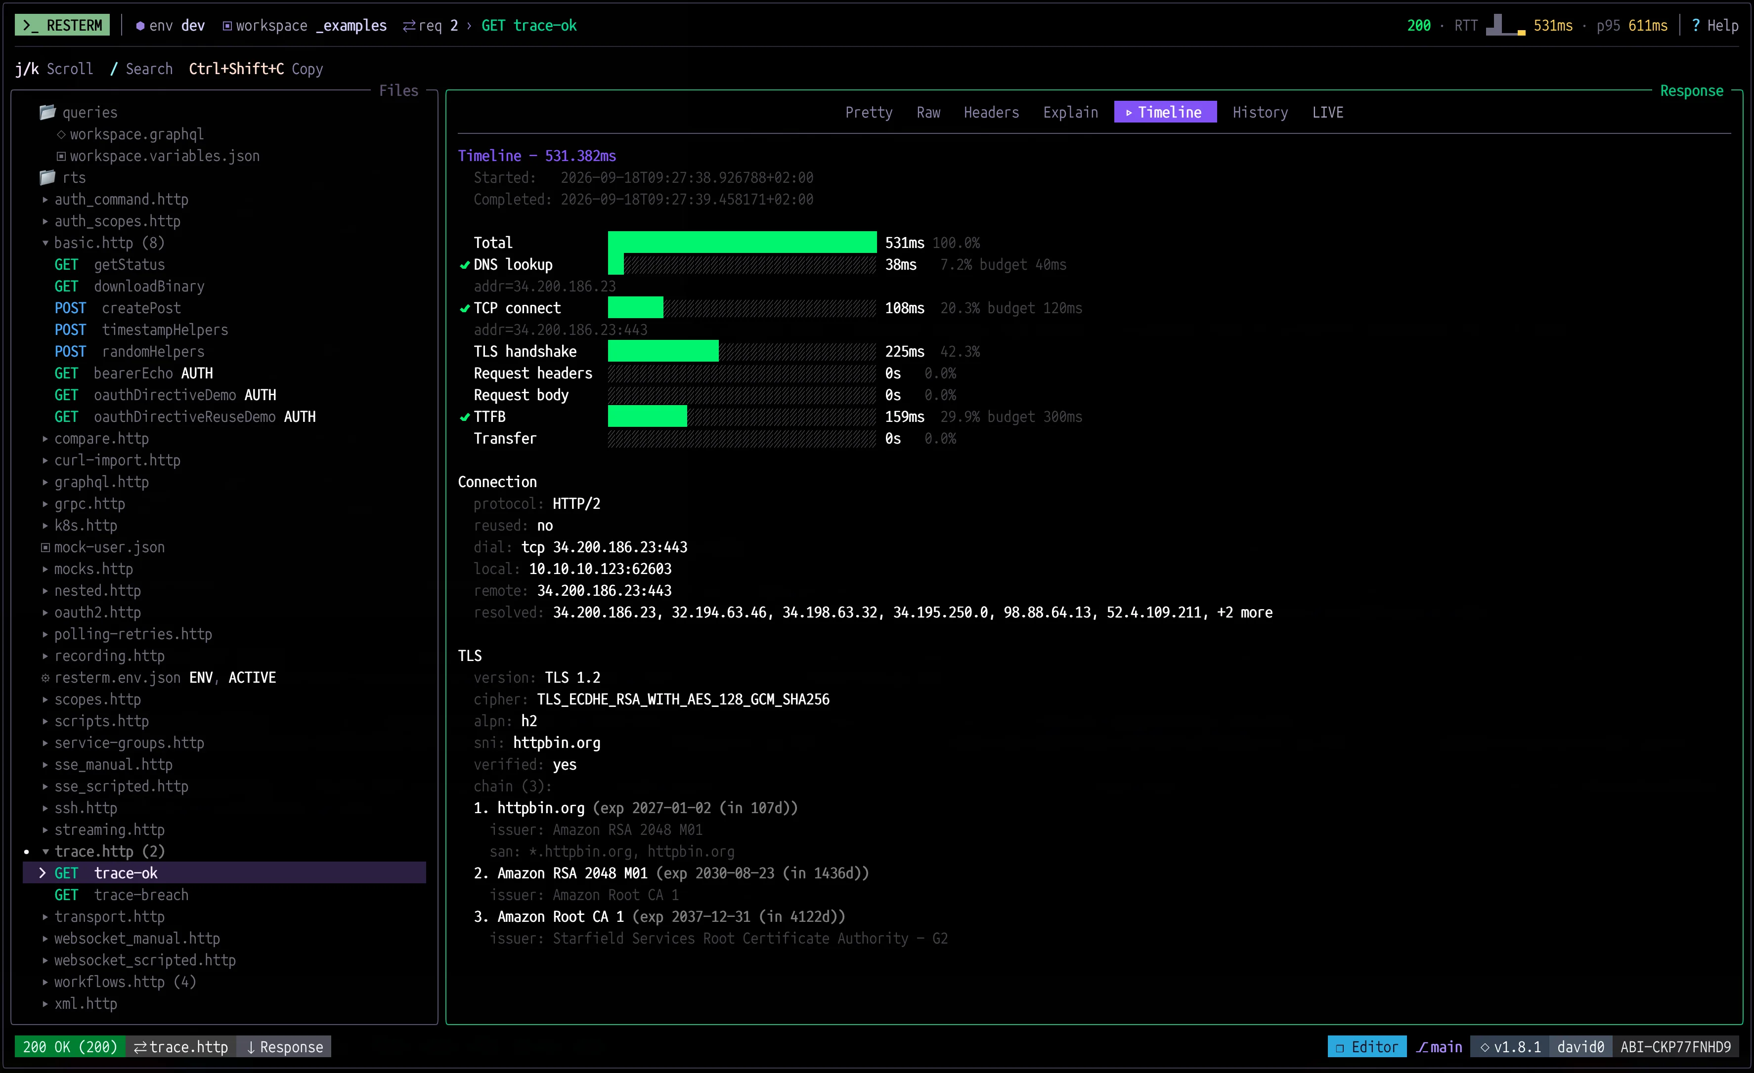Select the Timeline tab
The image size is (1754, 1073).
[x=1165, y=113]
